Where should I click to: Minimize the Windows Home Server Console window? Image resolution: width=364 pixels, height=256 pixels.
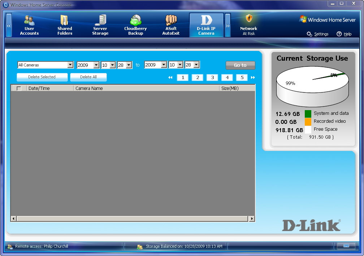pos(333,4)
